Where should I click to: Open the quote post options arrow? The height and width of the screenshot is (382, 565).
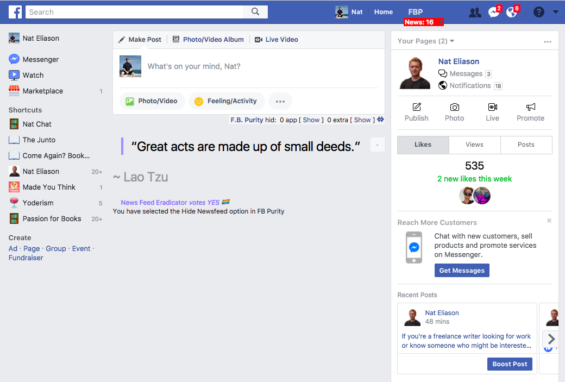click(x=377, y=145)
